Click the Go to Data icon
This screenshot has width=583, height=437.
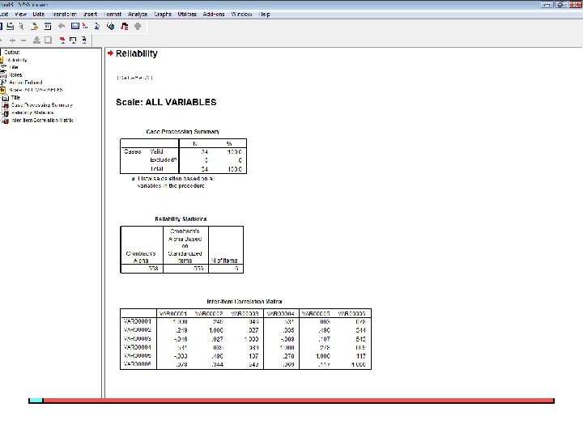75,26
